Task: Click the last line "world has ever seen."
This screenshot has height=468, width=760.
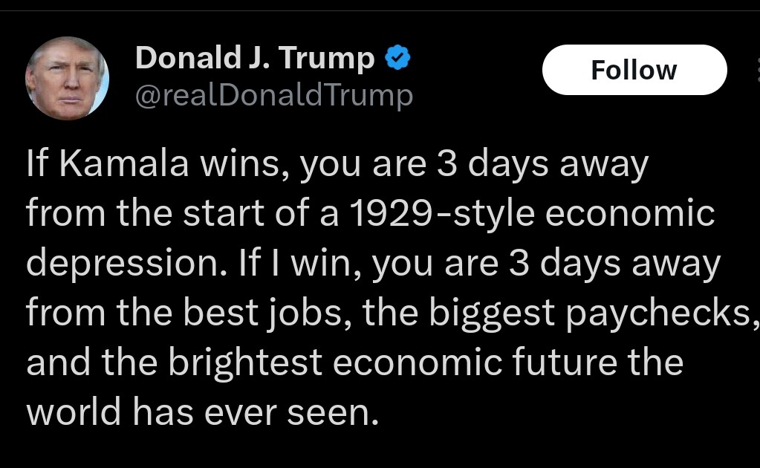Action: click(x=202, y=411)
